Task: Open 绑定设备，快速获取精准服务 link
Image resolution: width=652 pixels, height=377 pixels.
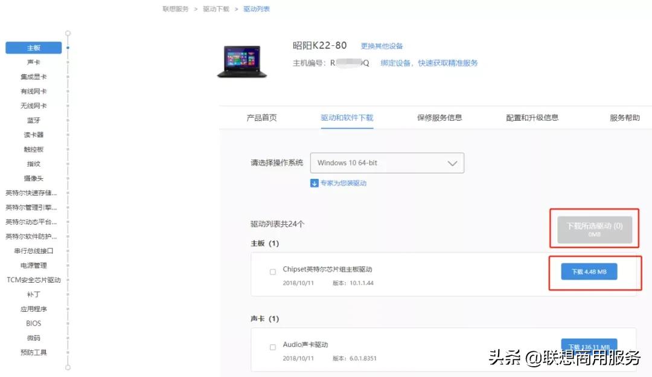Action: click(x=430, y=62)
